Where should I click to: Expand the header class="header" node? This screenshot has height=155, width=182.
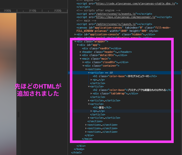pos(80,52)
